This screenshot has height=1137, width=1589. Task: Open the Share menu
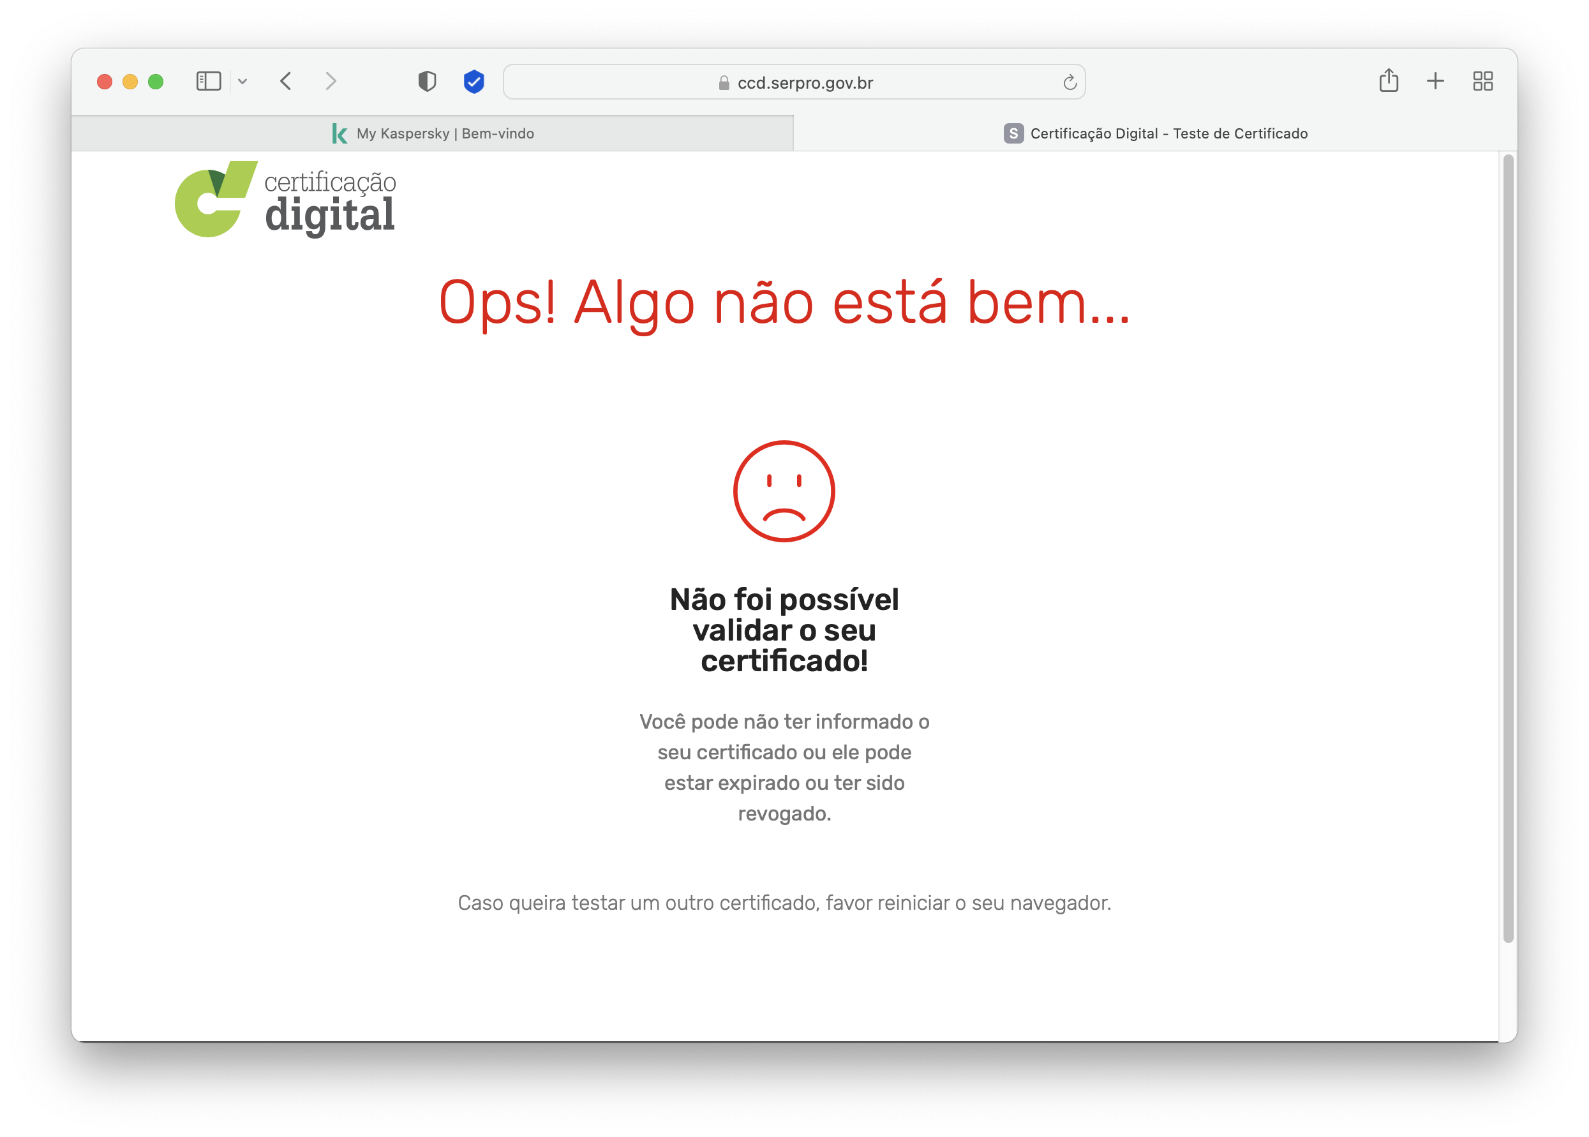pyautogui.click(x=1388, y=80)
